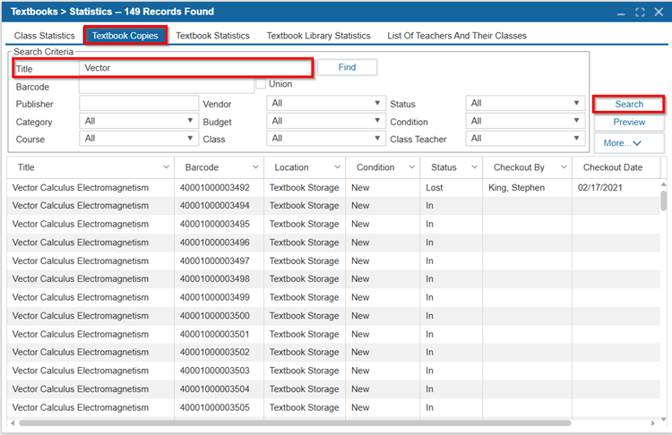Viewport: 672px width, 435px height.
Task: Select barcode 40001000003503 cell
Action: (219, 371)
